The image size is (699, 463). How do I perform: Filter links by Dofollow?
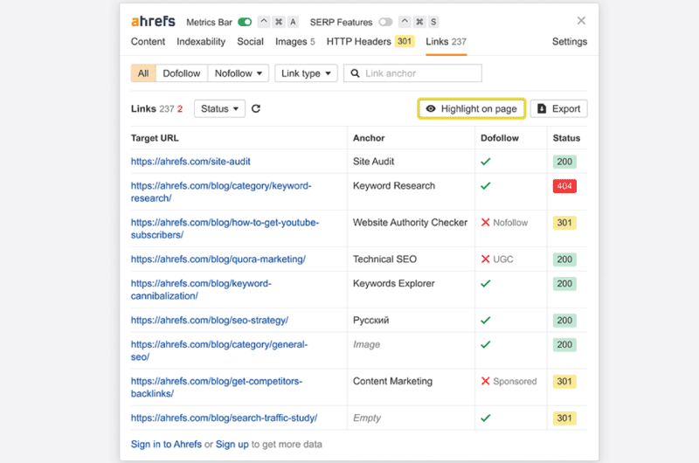(182, 73)
